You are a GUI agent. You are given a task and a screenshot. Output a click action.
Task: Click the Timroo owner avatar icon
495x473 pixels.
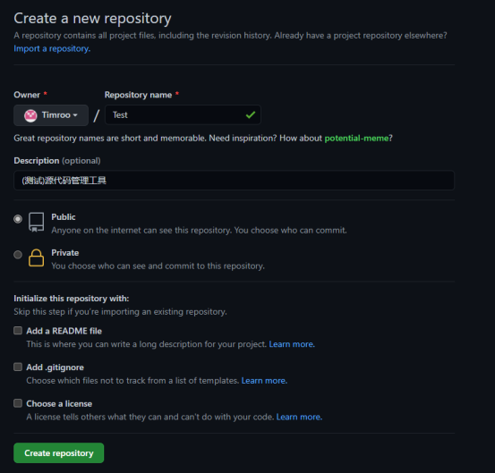click(30, 115)
